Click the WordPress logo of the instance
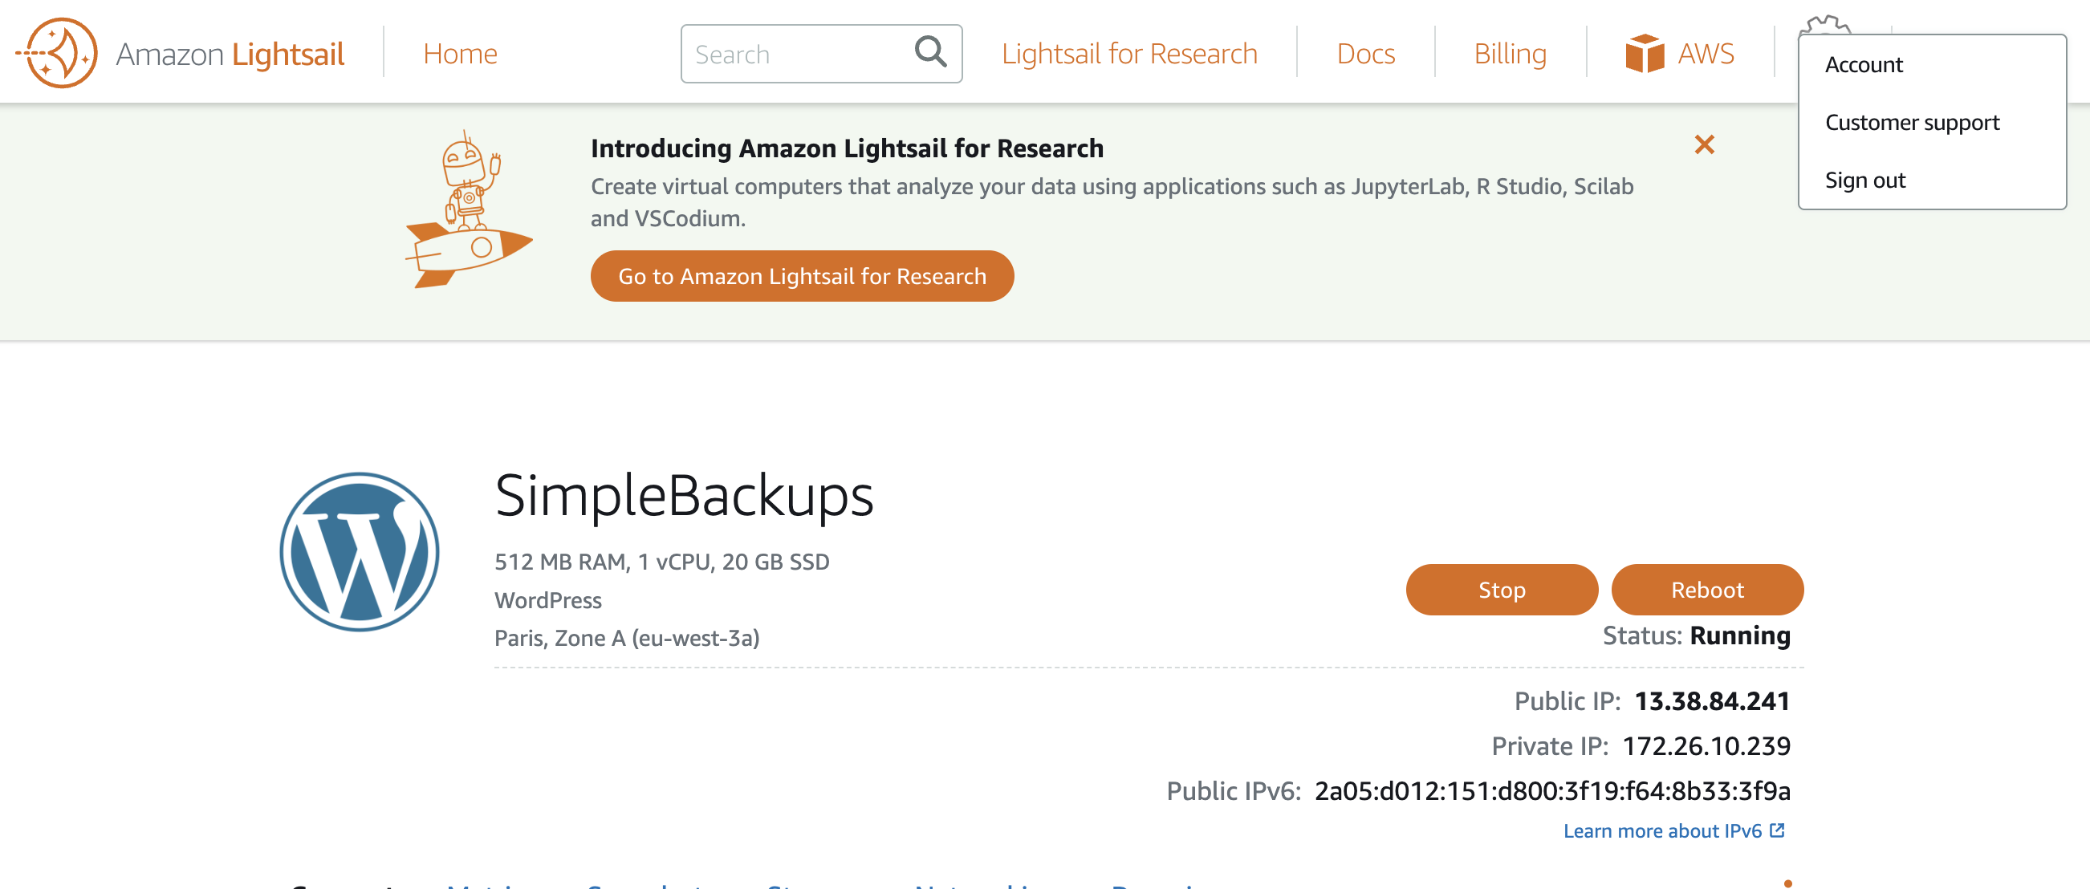The image size is (2090, 889). coord(360,551)
